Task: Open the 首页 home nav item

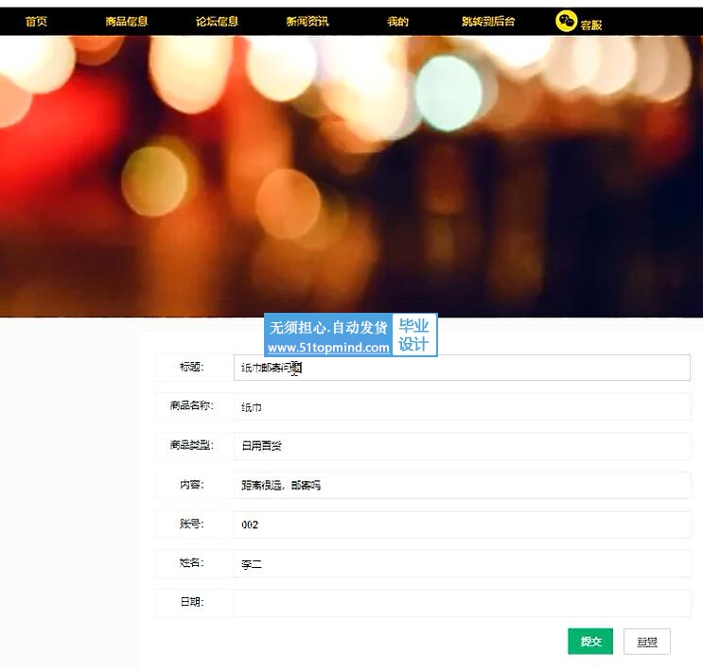Action: click(36, 21)
